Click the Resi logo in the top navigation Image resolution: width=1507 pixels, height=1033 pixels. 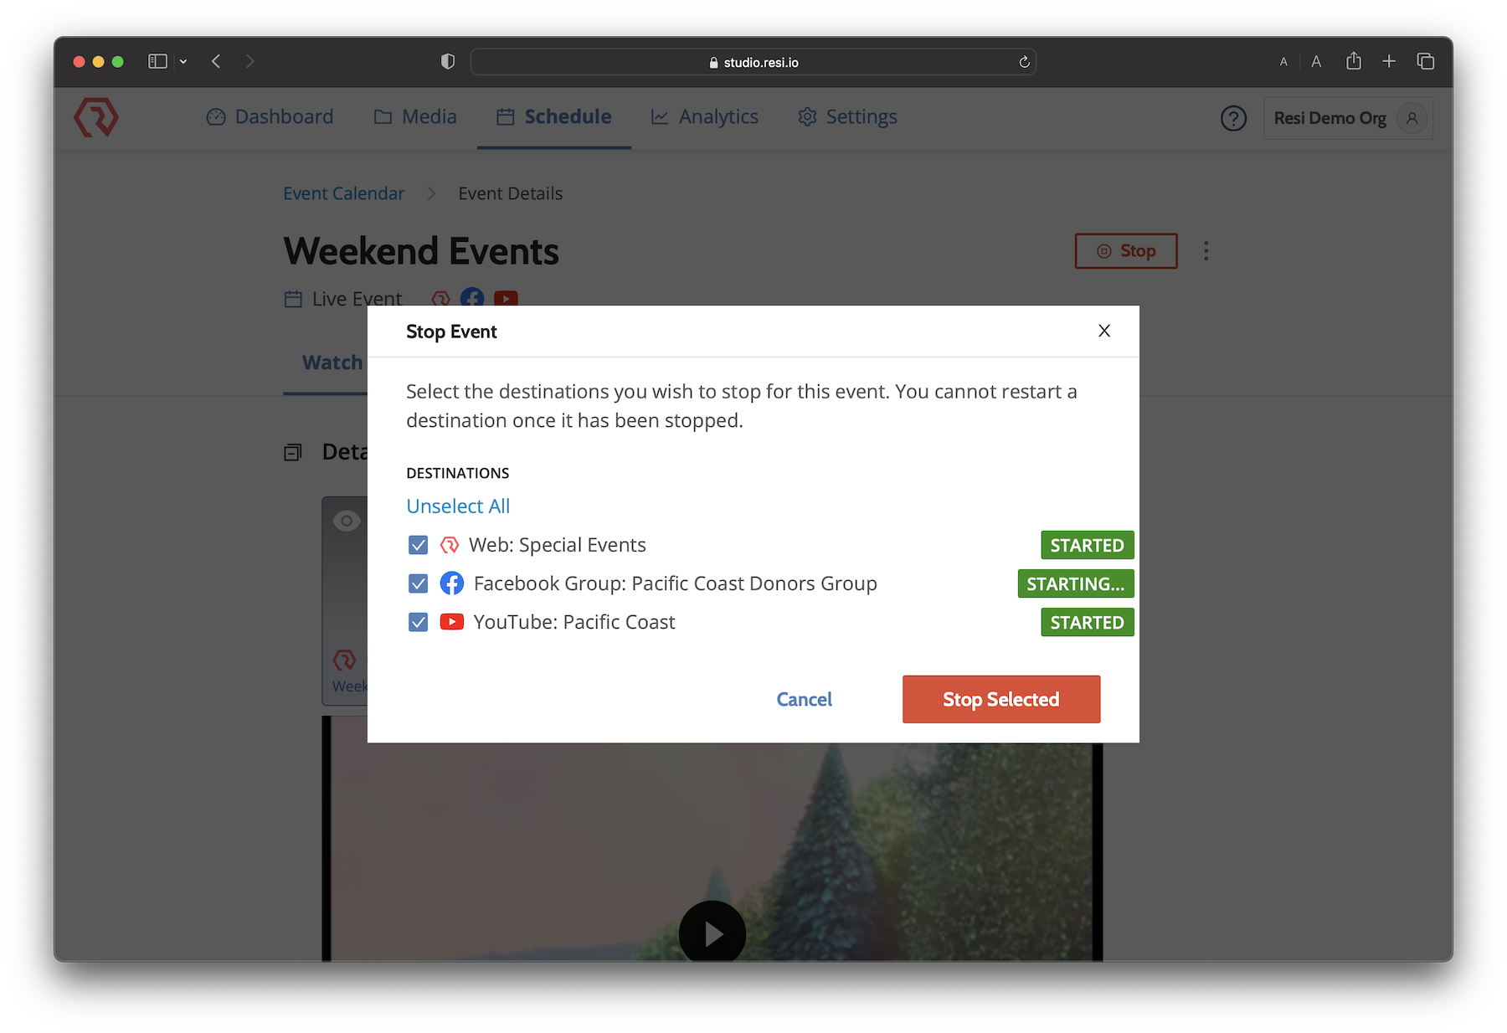[96, 117]
